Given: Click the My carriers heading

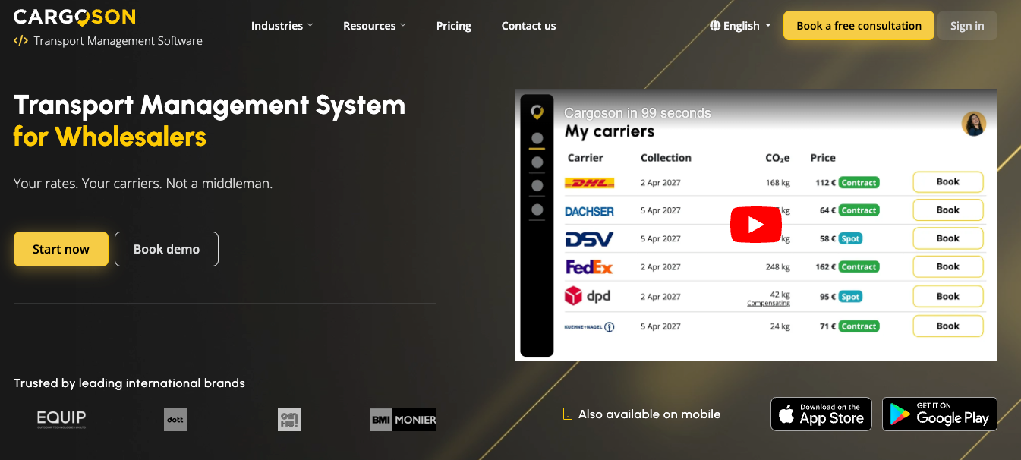Looking at the screenshot, I should [610, 132].
